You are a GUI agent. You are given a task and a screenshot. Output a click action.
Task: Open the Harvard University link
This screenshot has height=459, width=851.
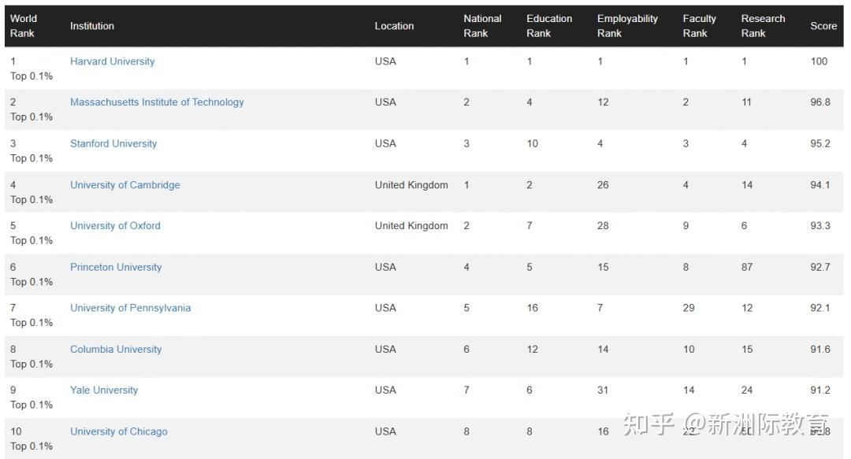pos(113,61)
